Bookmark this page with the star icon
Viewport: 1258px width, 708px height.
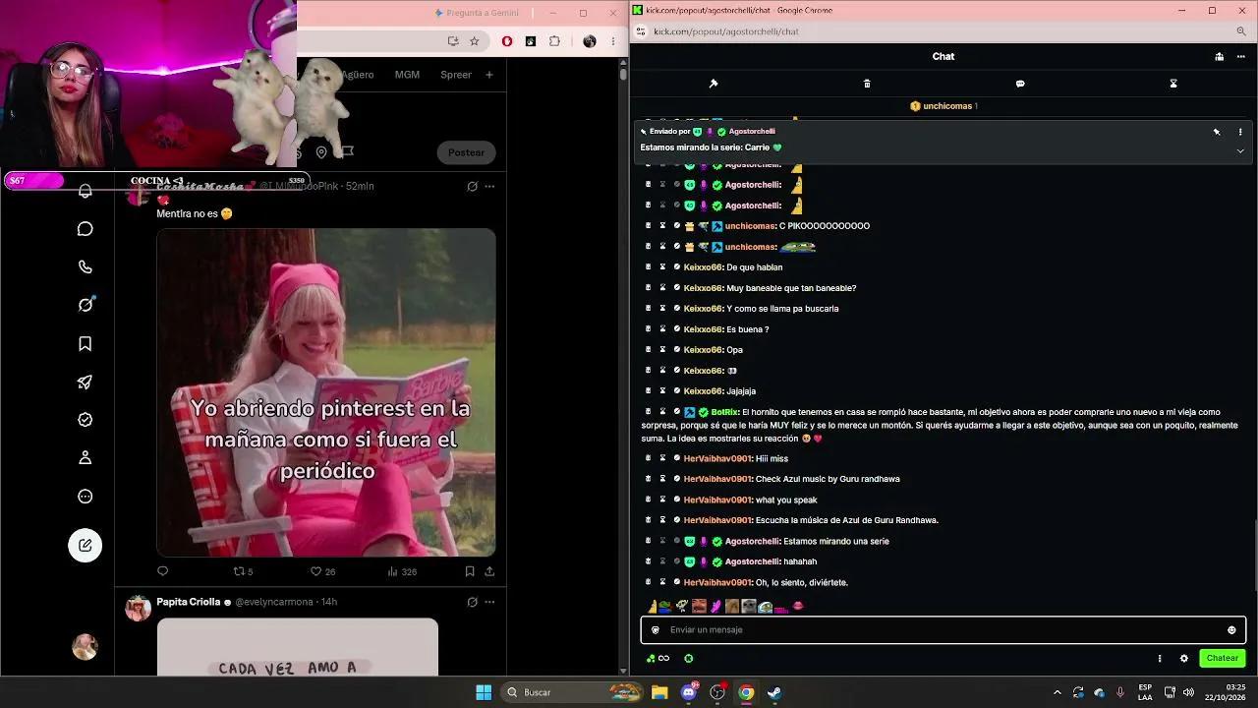click(474, 41)
